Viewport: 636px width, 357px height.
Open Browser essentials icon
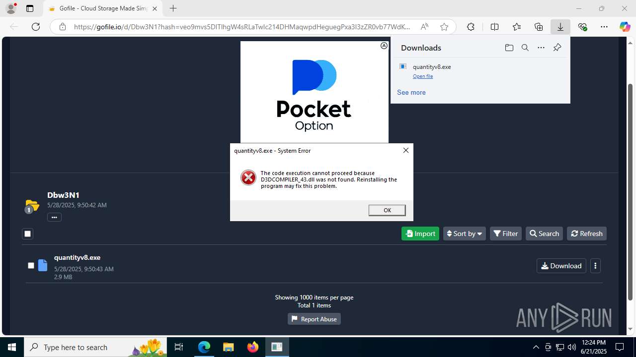click(582, 27)
